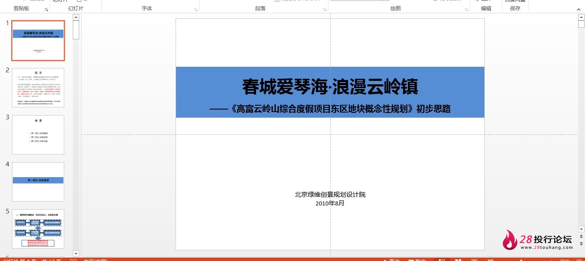This screenshot has height=261, width=585.
Task: Click the slide title 春城爱琴海·浪漫云岭镇
Action: 330,87
